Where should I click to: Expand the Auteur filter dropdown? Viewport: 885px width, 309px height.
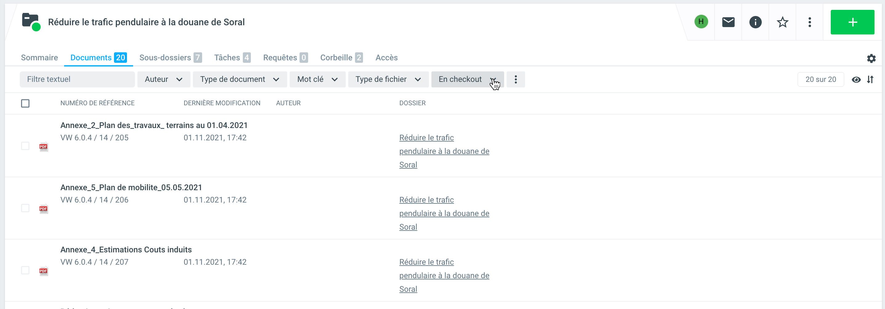pyautogui.click(x=164, y=80)
